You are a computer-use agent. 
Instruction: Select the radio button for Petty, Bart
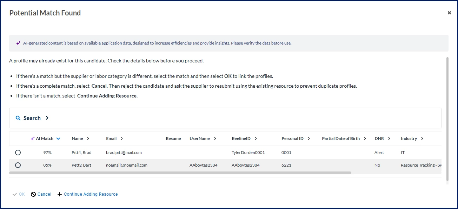click(x=18, y=165)
